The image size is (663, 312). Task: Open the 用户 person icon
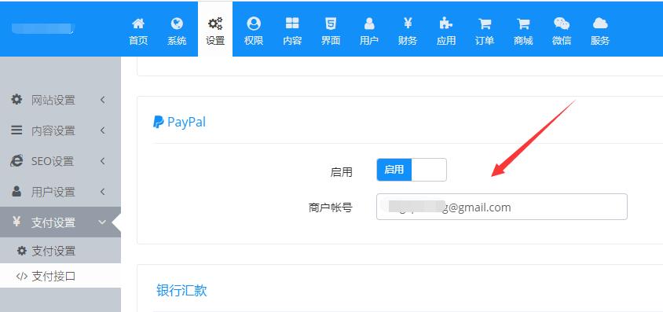[x=369, y=24]
